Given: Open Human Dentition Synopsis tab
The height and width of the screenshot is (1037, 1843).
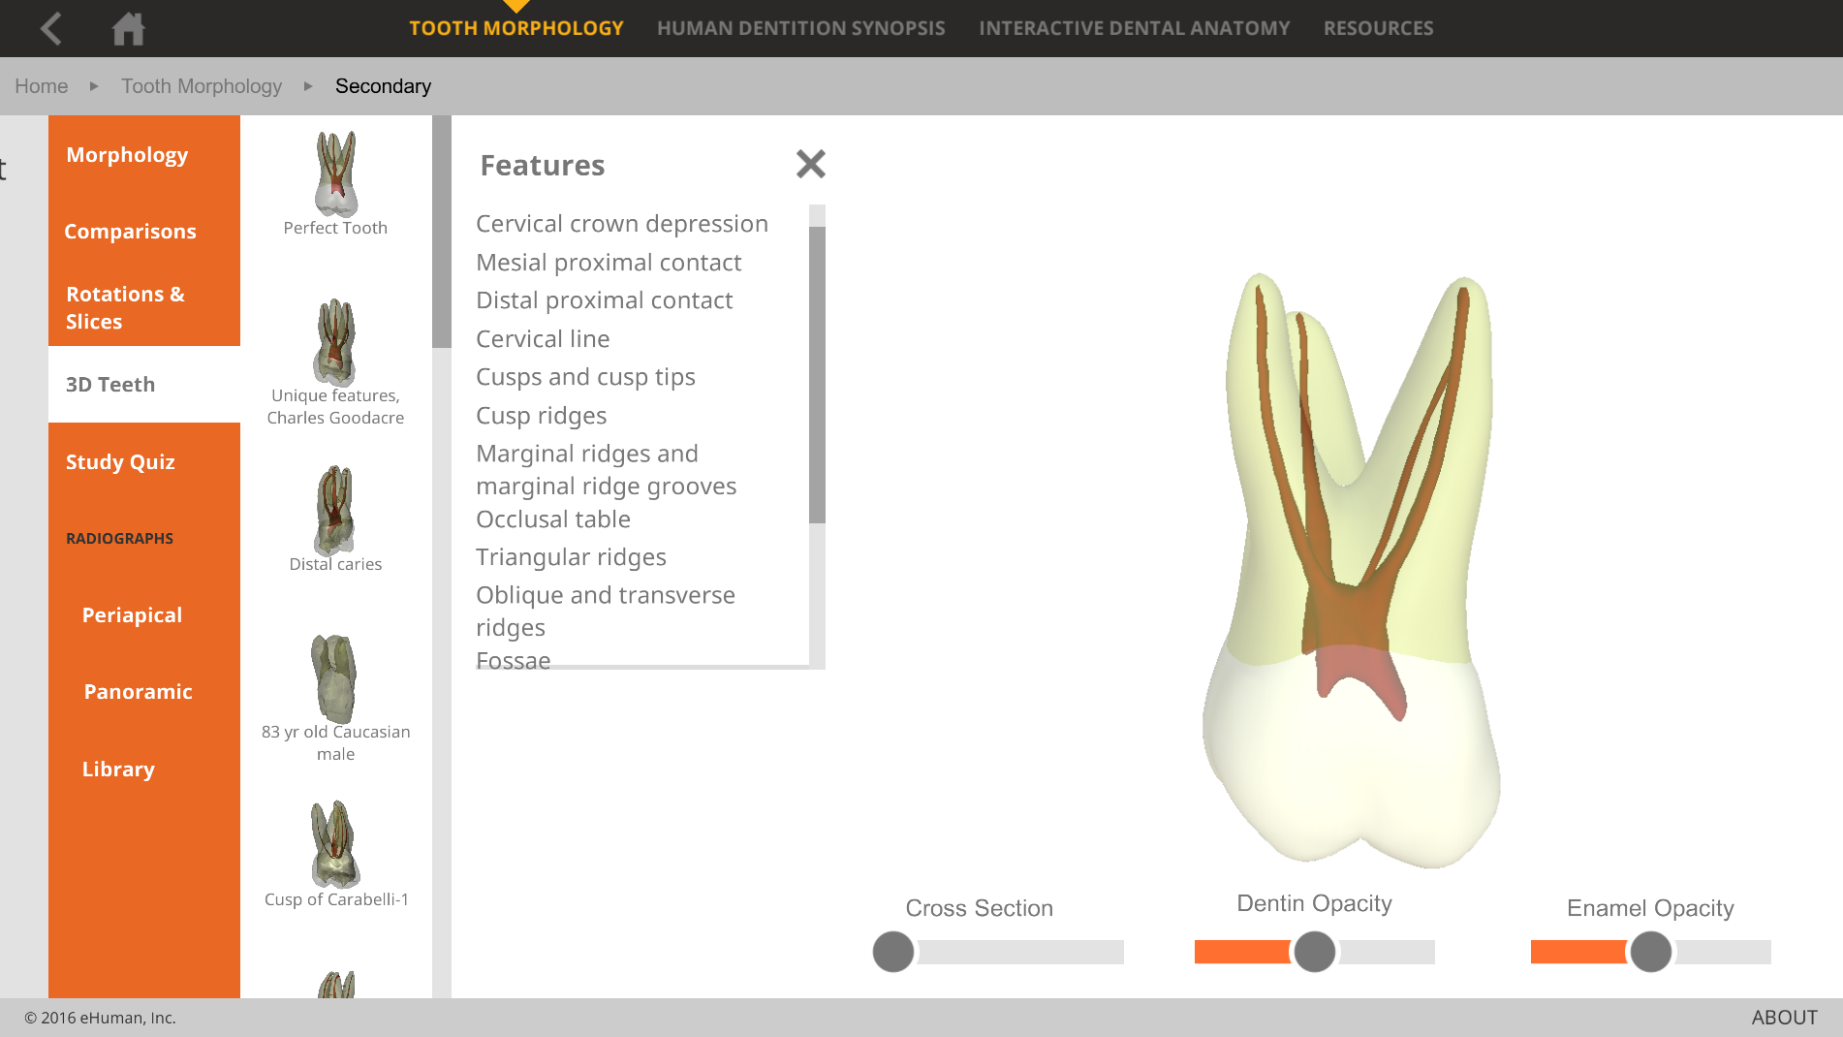Looking at the screenshot, I should pos(800,28).
